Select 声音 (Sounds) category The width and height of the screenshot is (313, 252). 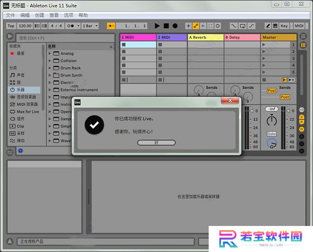[x=25, y=75]
